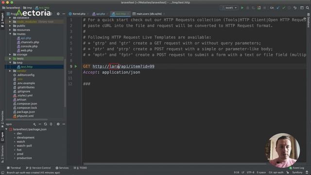Expand the storage folder
Screen dimensions: 311x175
click(10, 54)
